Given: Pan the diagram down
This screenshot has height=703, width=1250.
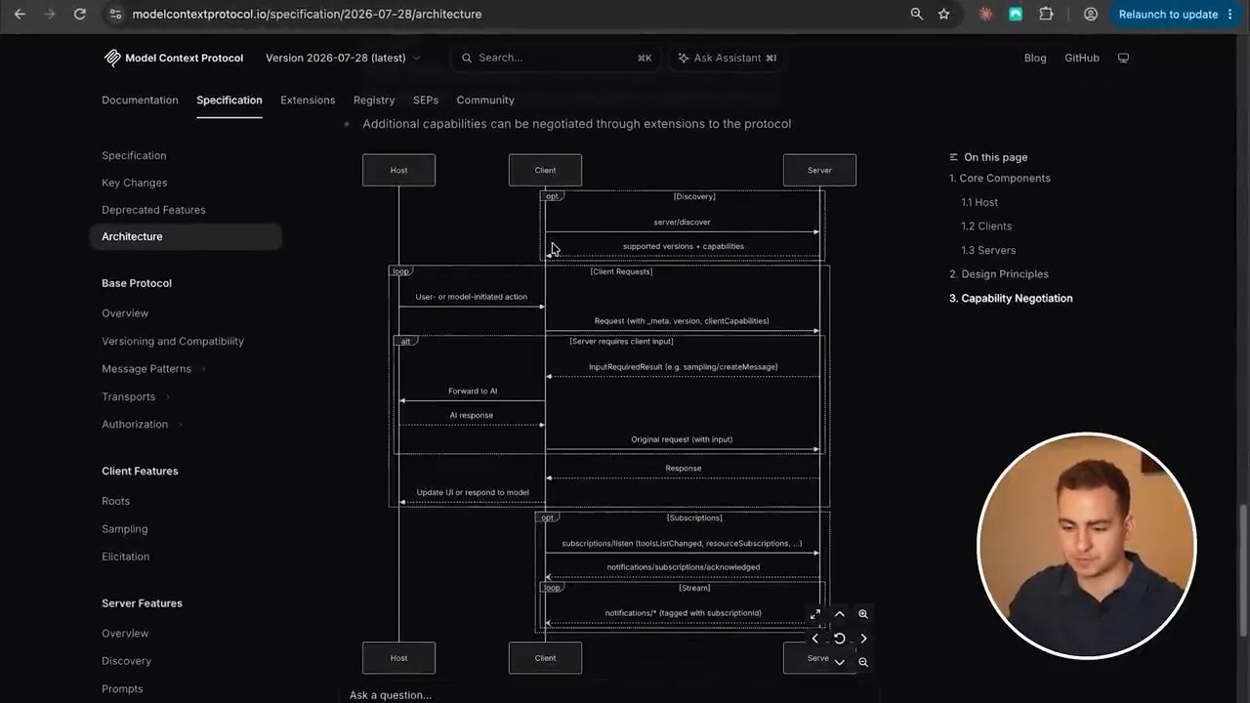Looking at the screenshot, I should [x=839, y=662].
